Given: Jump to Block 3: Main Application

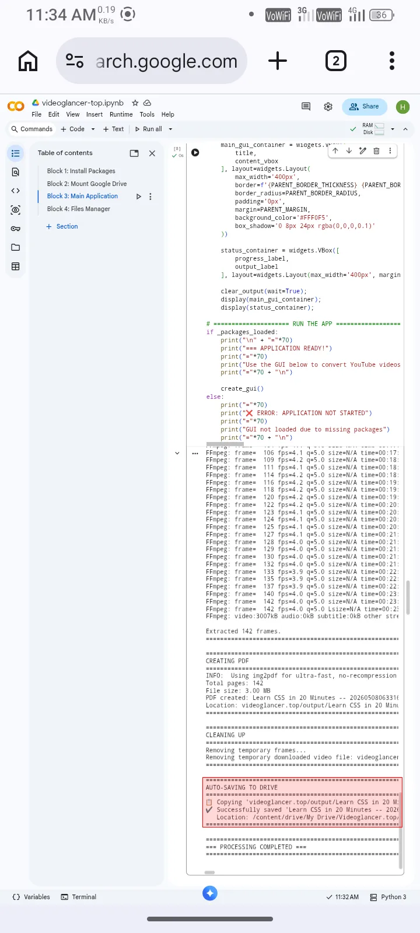Looking at the screenshot, I should point(82,196).
